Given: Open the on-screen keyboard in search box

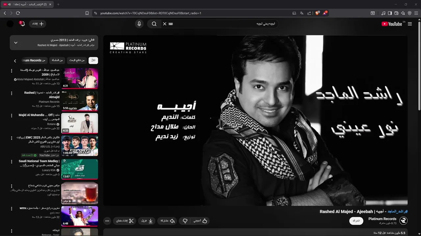Looking at the screenshot, I should tap(170, 24).
